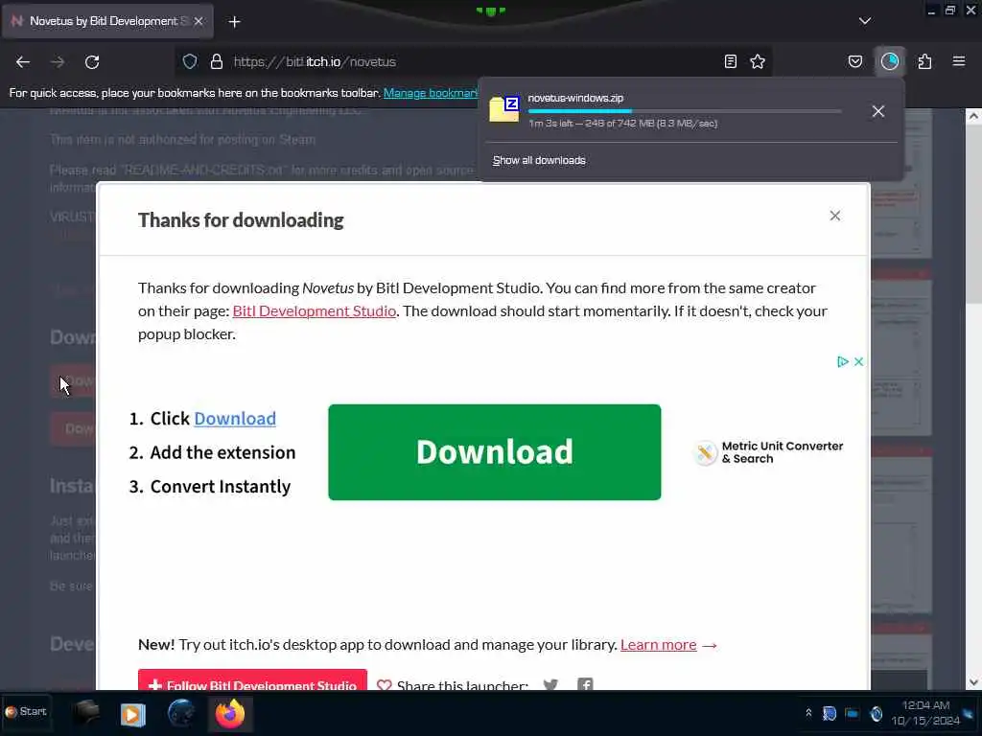982x736 pixels.
Task: Bookmark this page with the star icon
Action: tap(758, 61)
